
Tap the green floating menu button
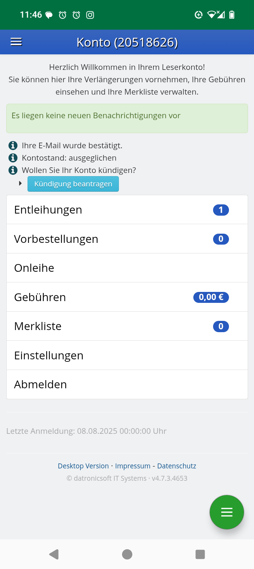pos(226,512)
